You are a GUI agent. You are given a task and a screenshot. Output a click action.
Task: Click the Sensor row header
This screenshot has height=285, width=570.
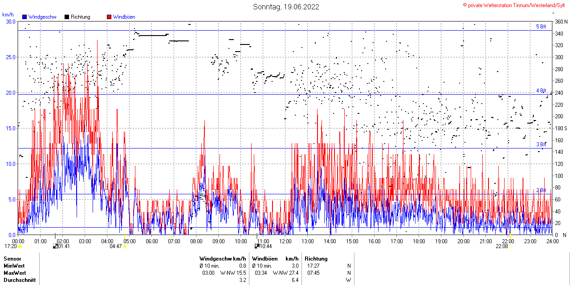pos(12,259)
